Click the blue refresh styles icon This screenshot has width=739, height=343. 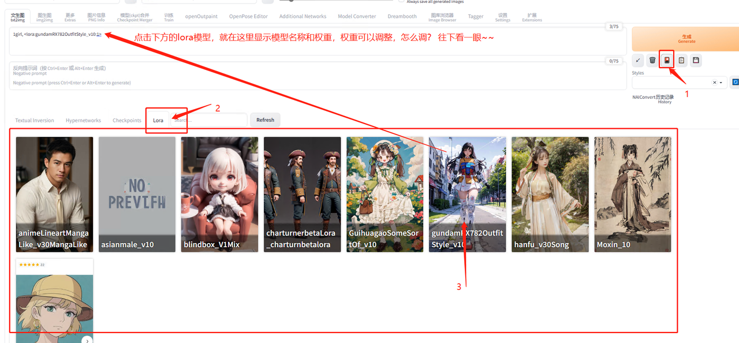tap(735, 83)
